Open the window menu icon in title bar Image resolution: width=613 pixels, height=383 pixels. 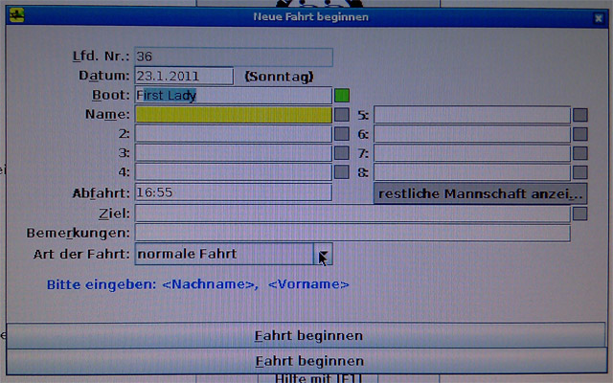[x=18, y=16]
